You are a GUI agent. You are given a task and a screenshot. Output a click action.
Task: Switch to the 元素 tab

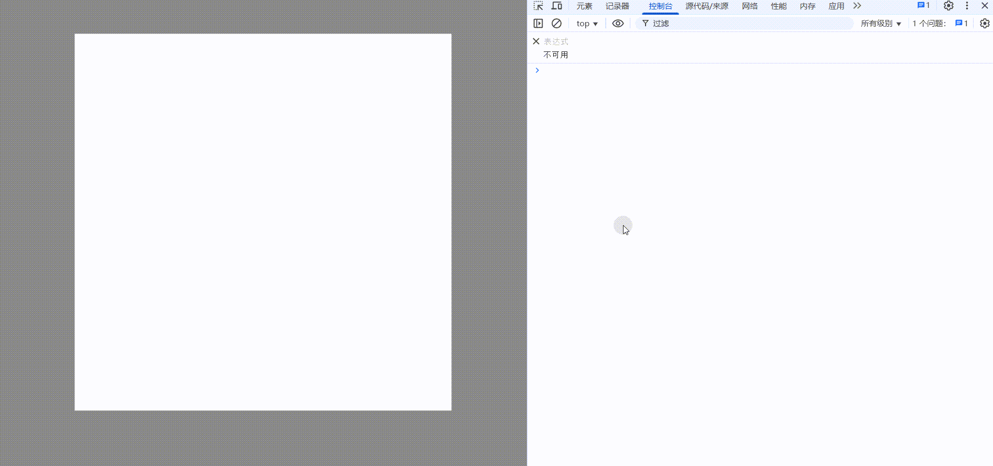coord(584,6)
